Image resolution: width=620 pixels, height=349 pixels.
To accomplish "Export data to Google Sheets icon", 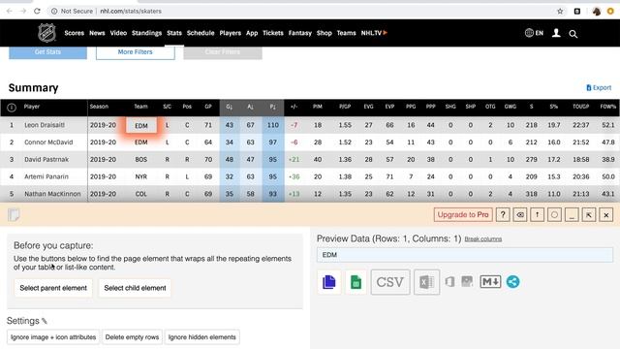I will coord(356,282).
